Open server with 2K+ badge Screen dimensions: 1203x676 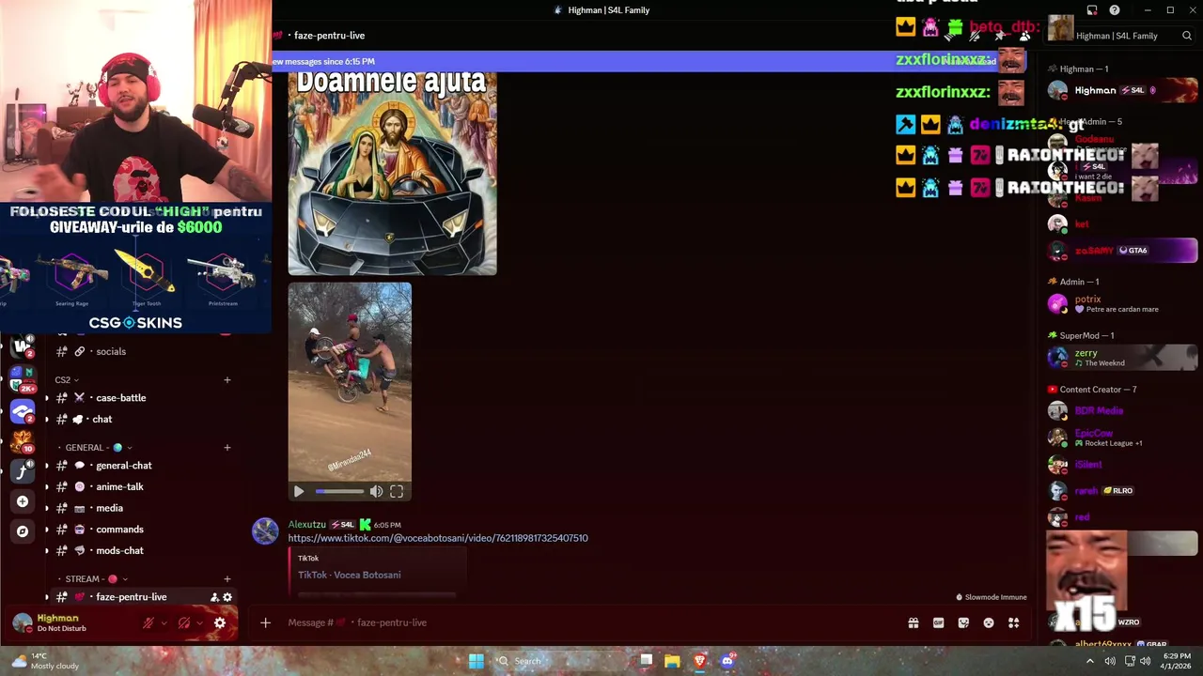[x=23, y=378]
